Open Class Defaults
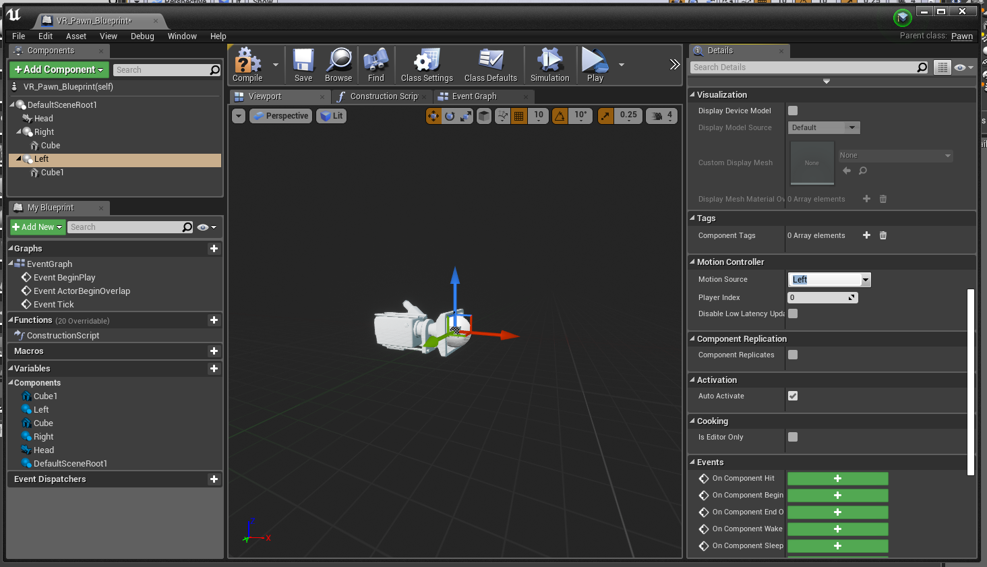This screenshot has width=987, height=567. [491, 65]
